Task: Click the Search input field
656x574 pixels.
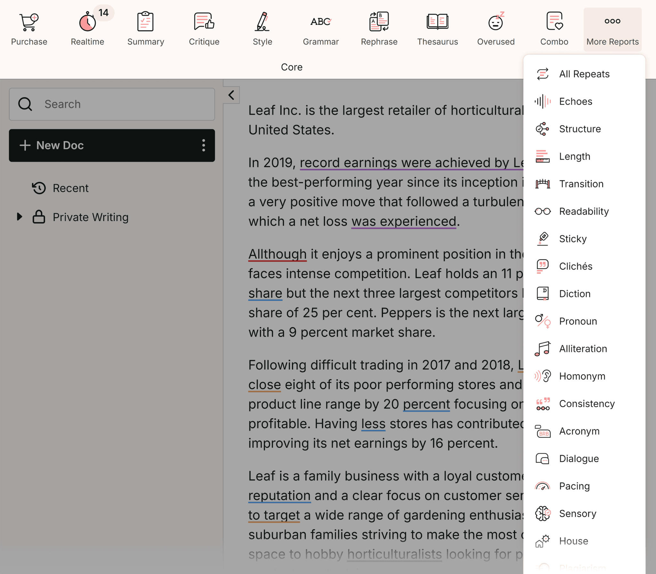Action: pyautogui.click(x=111, y=104)
